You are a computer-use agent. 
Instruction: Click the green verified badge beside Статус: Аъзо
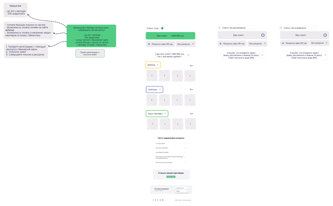pyautogui.click(x=162, y=28)
